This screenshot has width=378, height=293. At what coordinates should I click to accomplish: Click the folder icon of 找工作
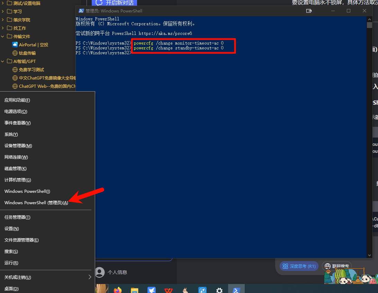tap(9, 28)
